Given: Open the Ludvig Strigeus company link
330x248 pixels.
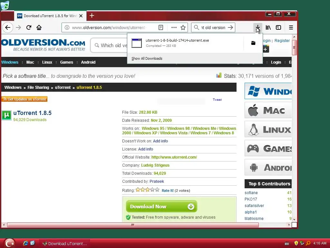Looking at the screenshot, I should [x=155, y=165].
